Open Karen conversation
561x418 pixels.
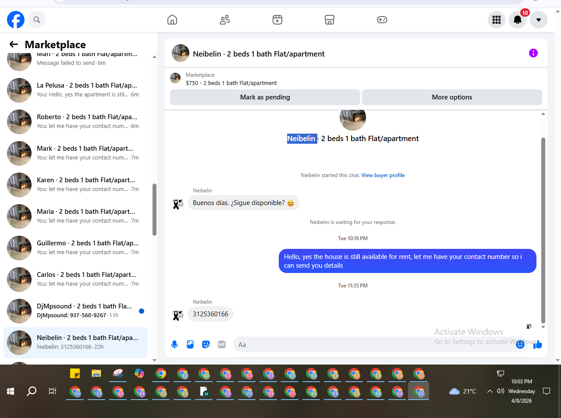(75, 184)
